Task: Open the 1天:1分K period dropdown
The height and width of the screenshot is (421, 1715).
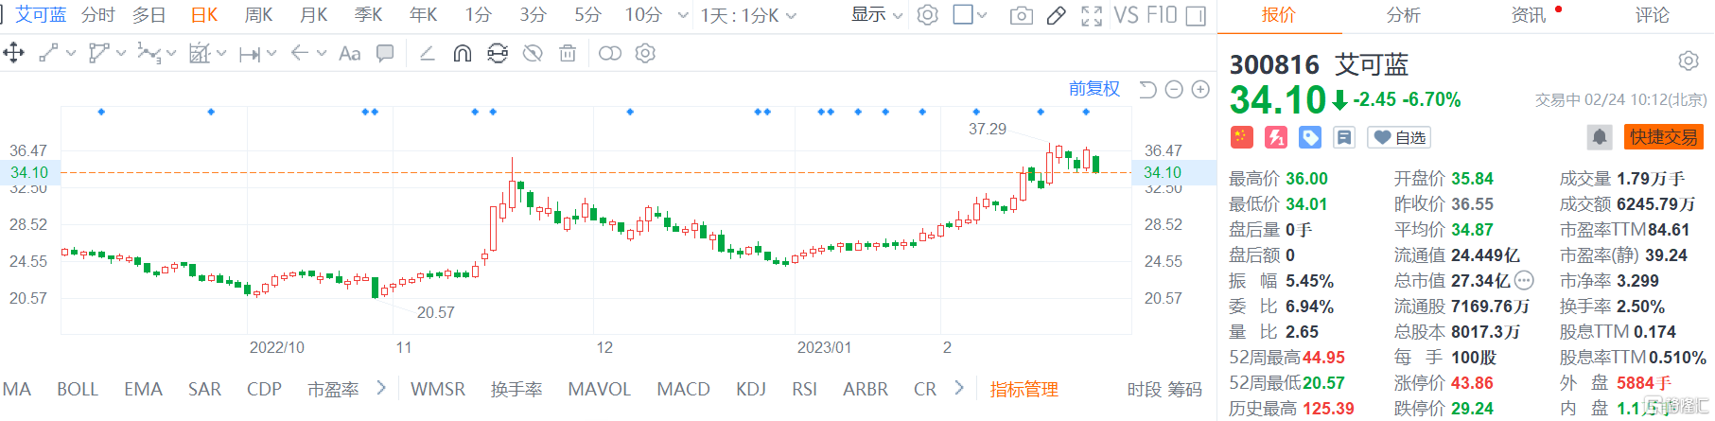Action: (748, 15)
